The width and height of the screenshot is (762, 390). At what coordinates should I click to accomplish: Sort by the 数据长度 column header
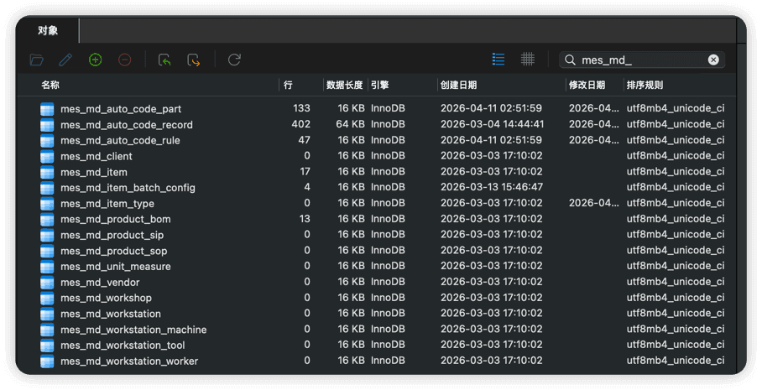(x=344, y=85)
